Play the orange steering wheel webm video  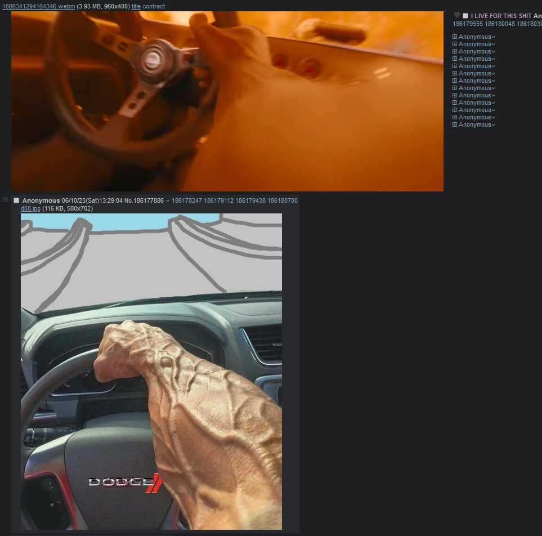point(227,101)
